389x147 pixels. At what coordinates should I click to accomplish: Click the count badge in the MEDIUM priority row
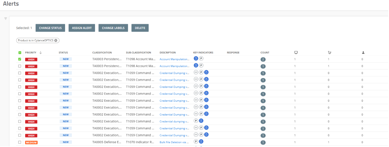263,142
